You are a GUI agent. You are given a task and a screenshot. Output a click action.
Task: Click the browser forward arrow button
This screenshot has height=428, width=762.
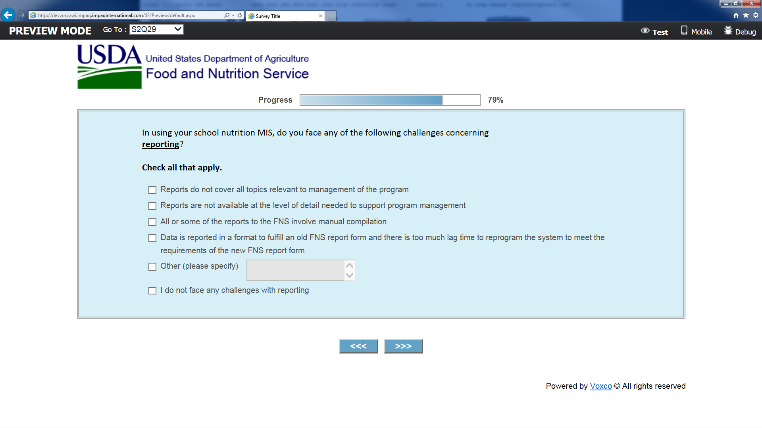coord(22,15)
